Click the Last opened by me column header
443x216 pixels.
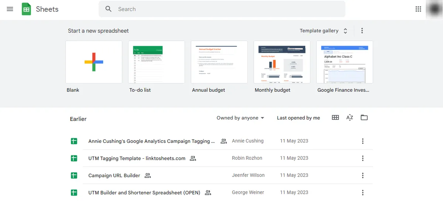click(x=298, y=118)
